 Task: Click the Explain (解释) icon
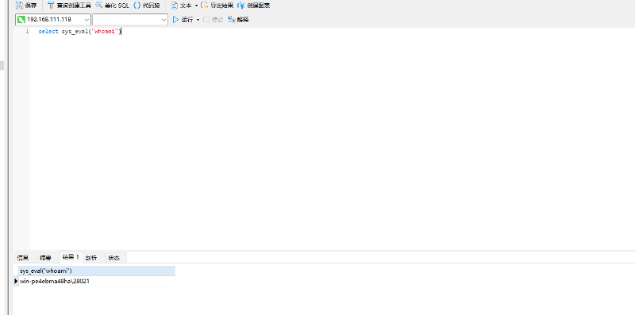point(232,19)
